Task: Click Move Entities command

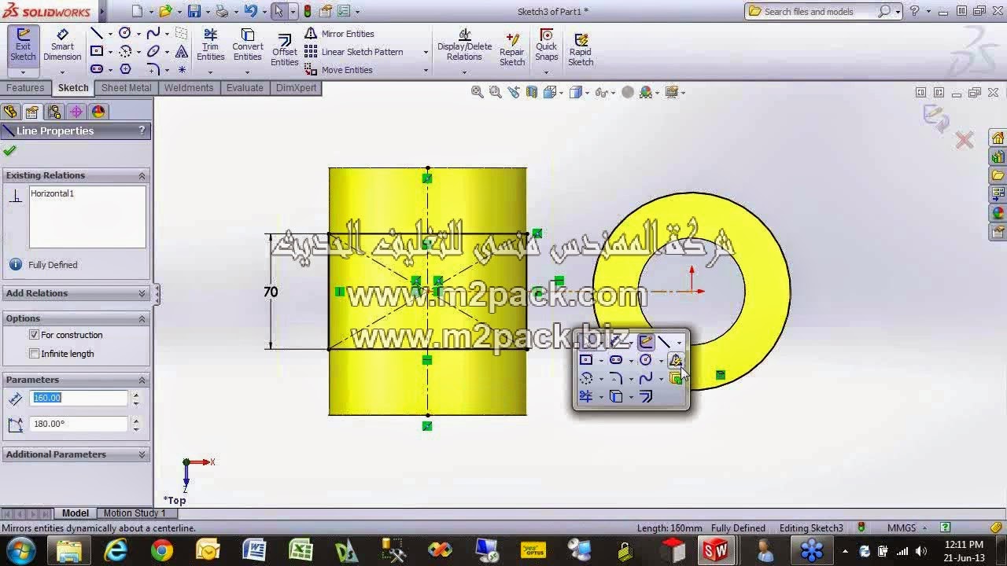Action: (338, 70)
